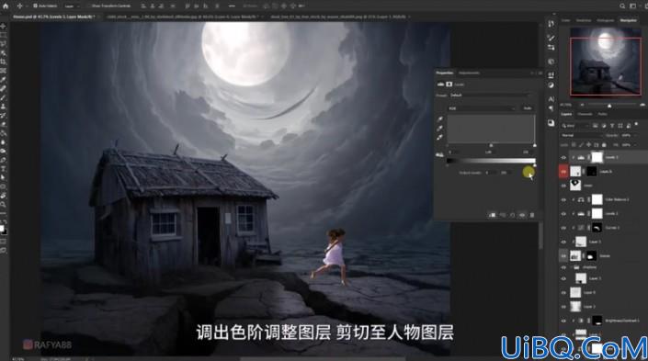Hide the selected top Levels adjustment layer

(563, 157)
